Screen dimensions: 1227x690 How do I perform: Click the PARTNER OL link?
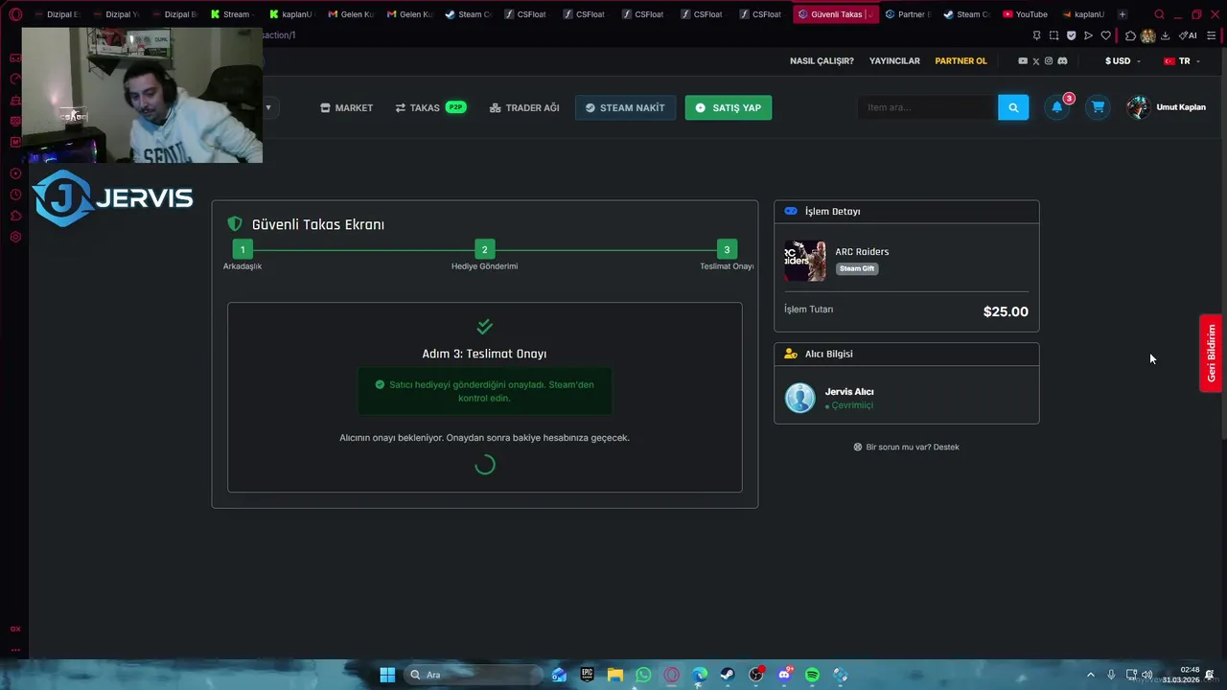[x=961, y=61]
